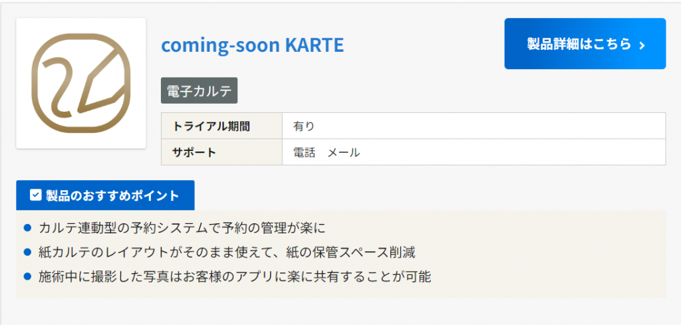Click メール in the support row
This screenshot has height=325, width=681.
(x=344, y=152)
